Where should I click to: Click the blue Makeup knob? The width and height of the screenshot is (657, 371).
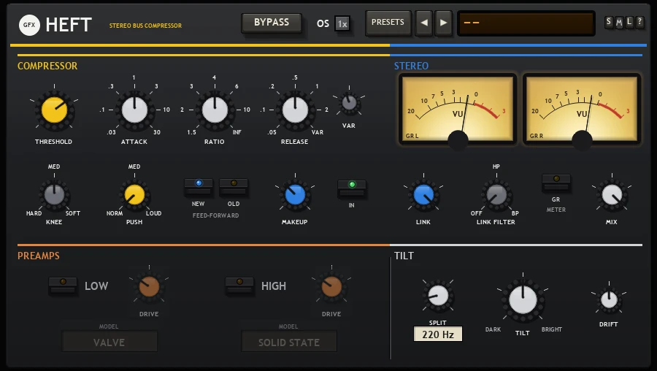(295, 195)
